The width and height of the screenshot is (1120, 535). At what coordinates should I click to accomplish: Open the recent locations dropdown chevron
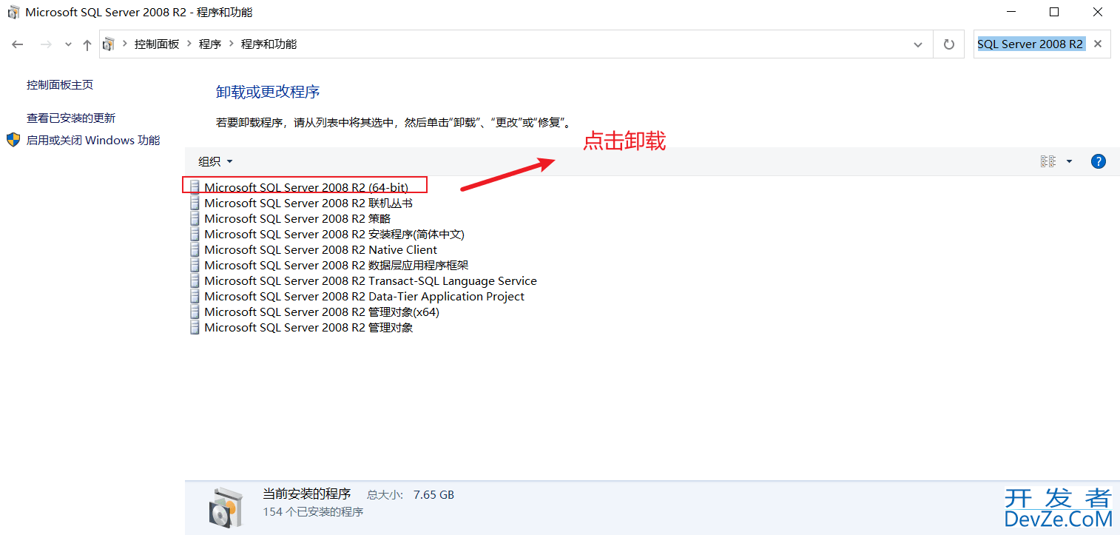pos(69,44)
